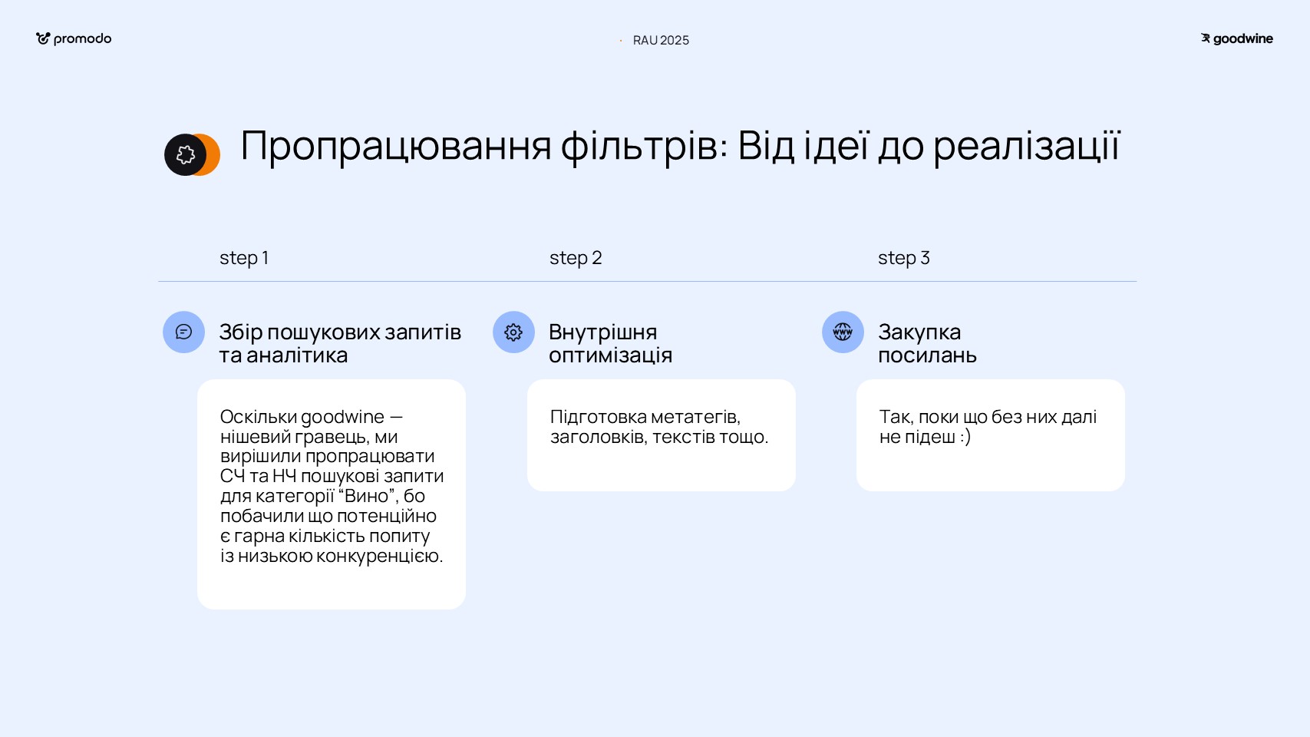Click the horizontal divider line under the steps
The width and height of the screenshot is (1310, 737).
click(647, 282)
